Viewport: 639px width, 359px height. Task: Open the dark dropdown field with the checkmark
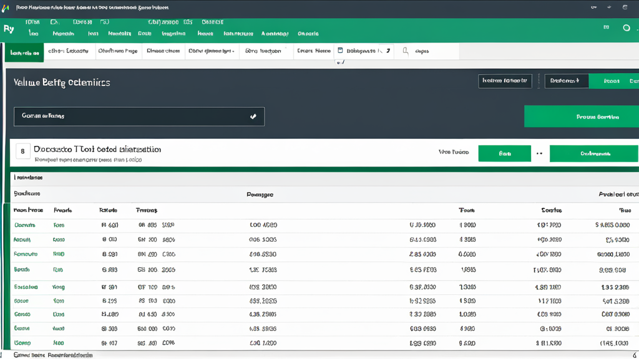139,117
